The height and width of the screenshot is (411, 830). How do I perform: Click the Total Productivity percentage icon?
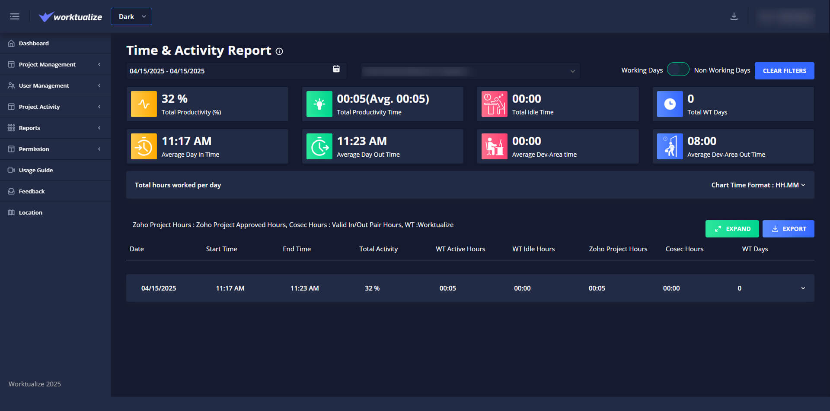pos(144,104)
